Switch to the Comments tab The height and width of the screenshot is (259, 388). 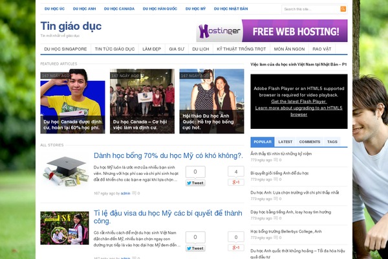click(310, 142)
